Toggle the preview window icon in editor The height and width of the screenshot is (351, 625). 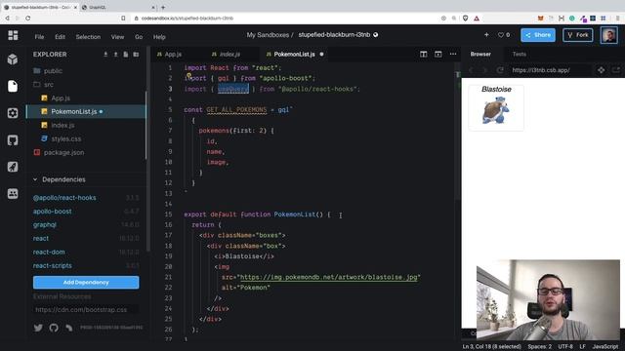pyautogui.click(x=438, y=55)
